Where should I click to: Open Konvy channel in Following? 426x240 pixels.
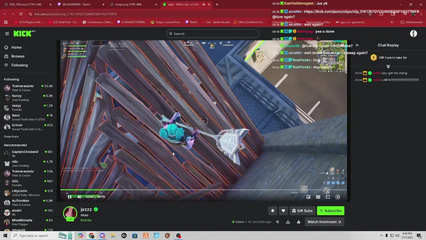click(x=28, y=98)
